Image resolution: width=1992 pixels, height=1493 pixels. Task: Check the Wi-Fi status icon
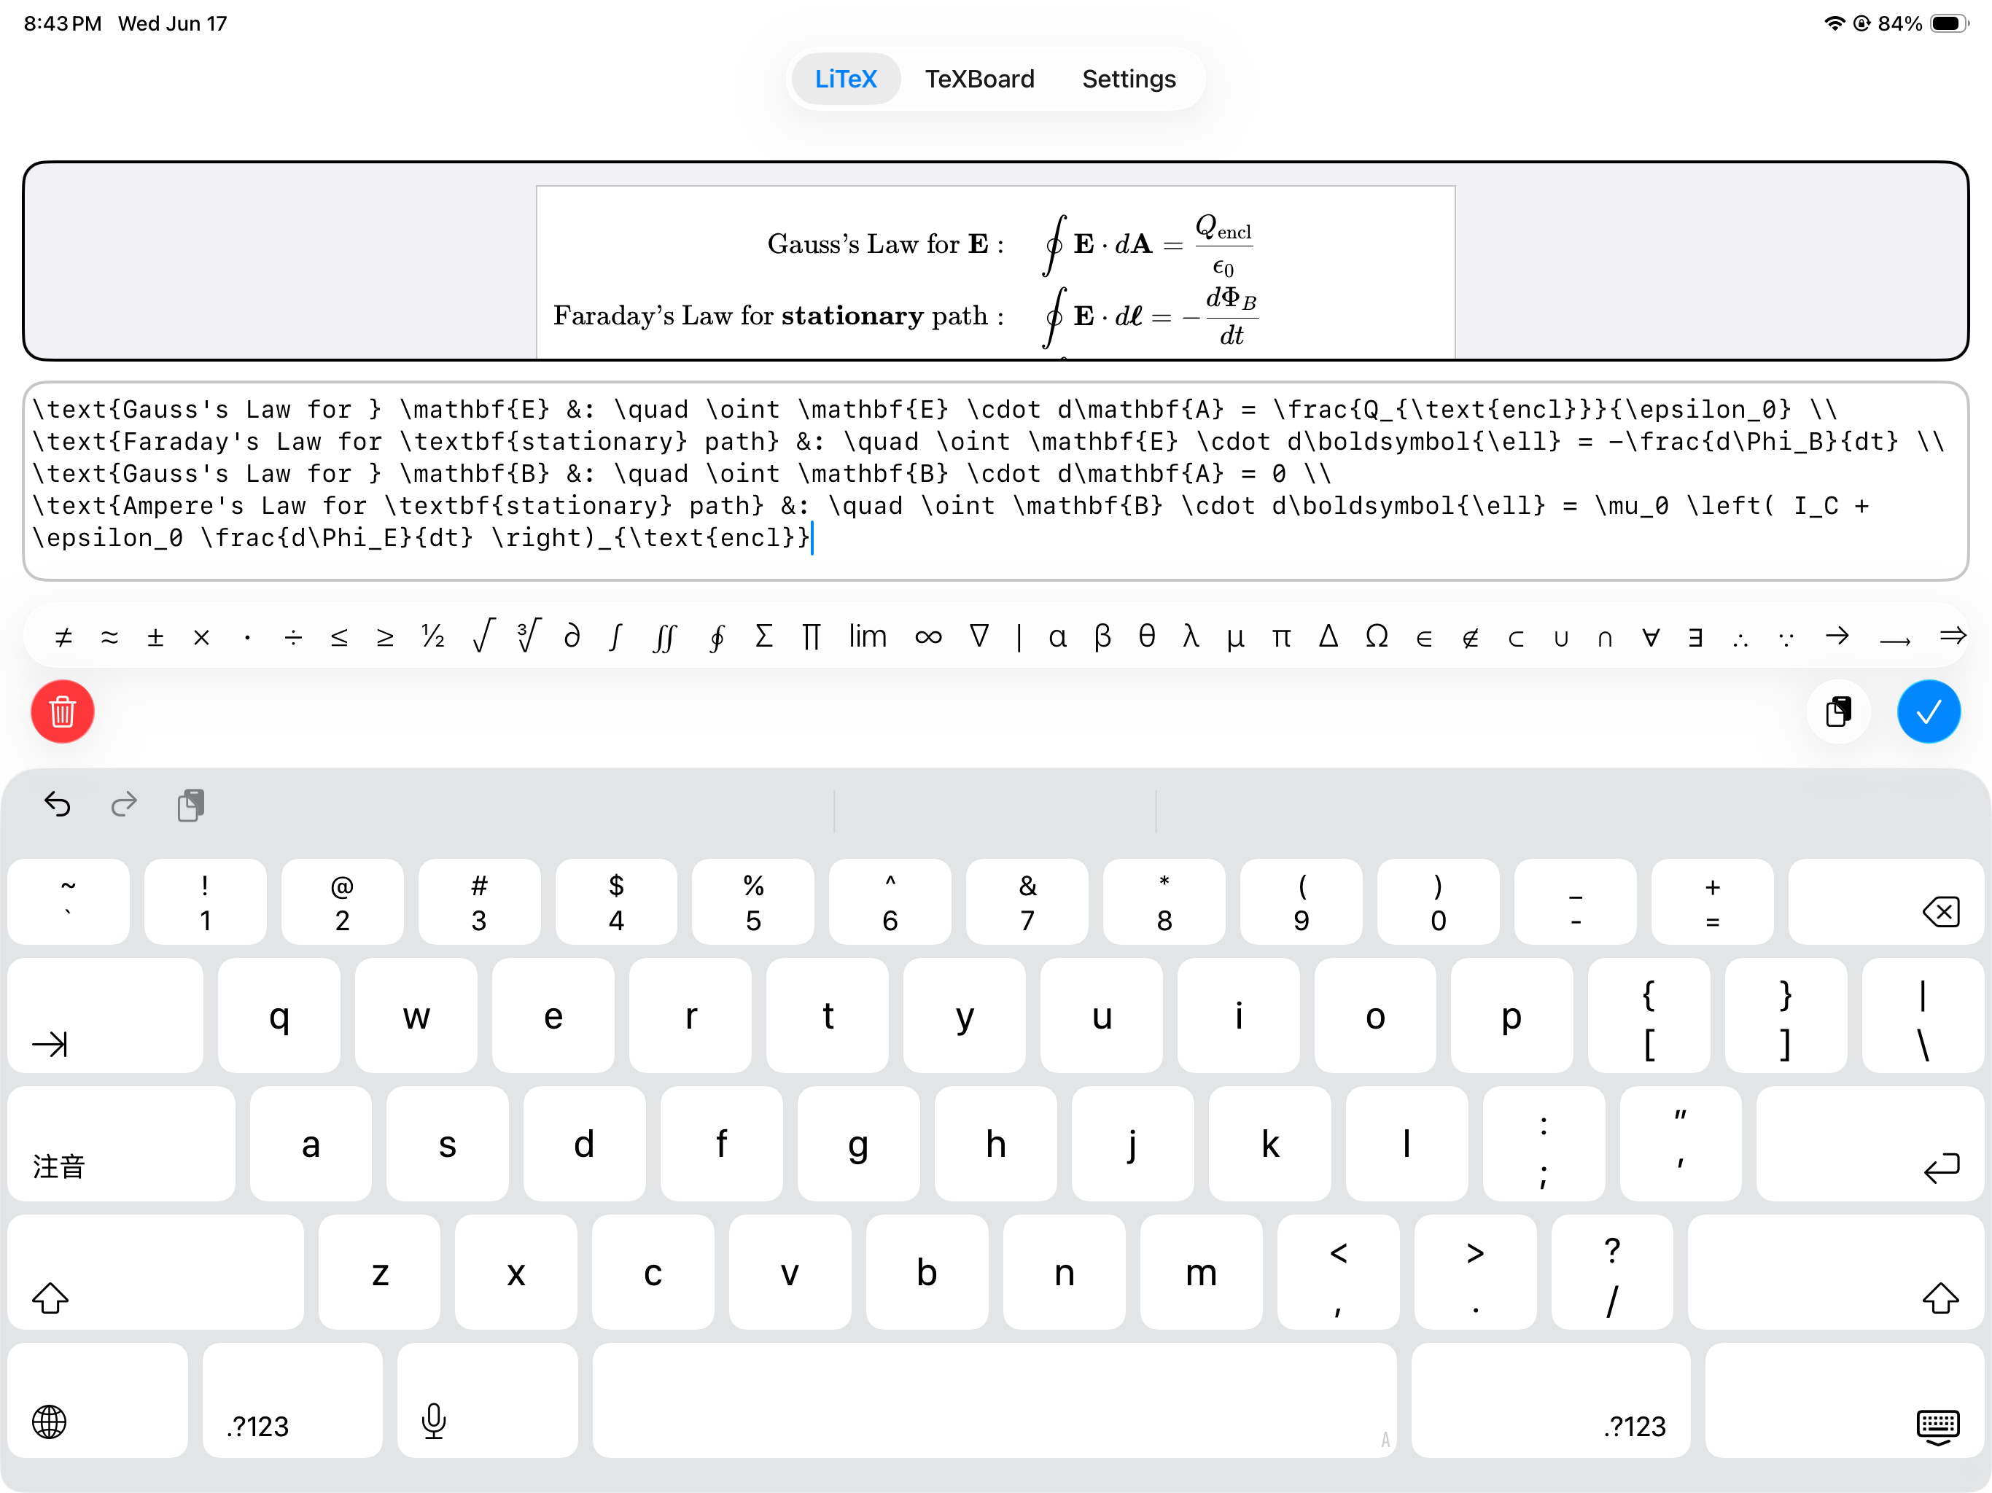[x=1834, y=23]
